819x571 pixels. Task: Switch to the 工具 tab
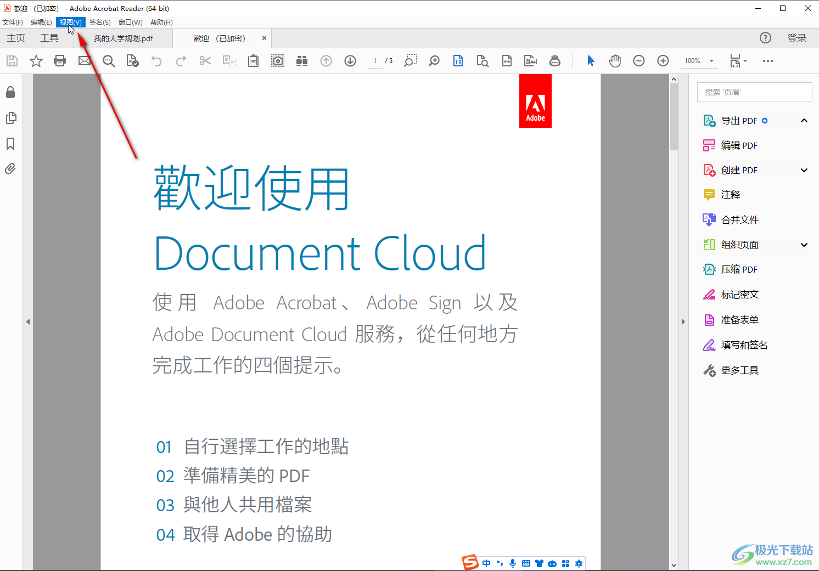point(49,38)
